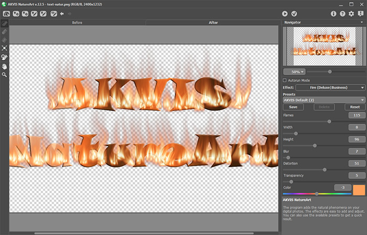Viewport: 367px width, 235px height.
Task: Undo the last action with the left arrow
Action: point(62,14)
